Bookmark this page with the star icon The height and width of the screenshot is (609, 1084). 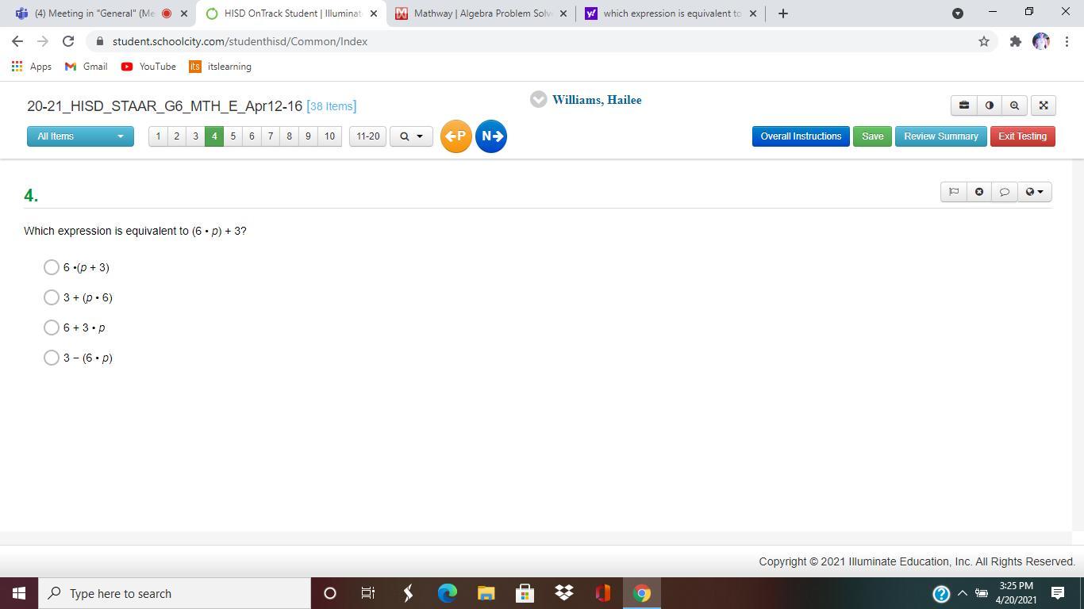pos(984,41)
